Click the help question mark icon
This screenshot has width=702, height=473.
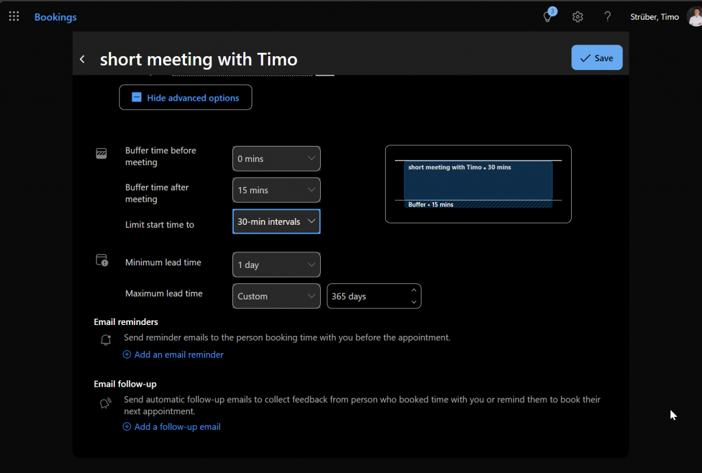click(607, 17)
